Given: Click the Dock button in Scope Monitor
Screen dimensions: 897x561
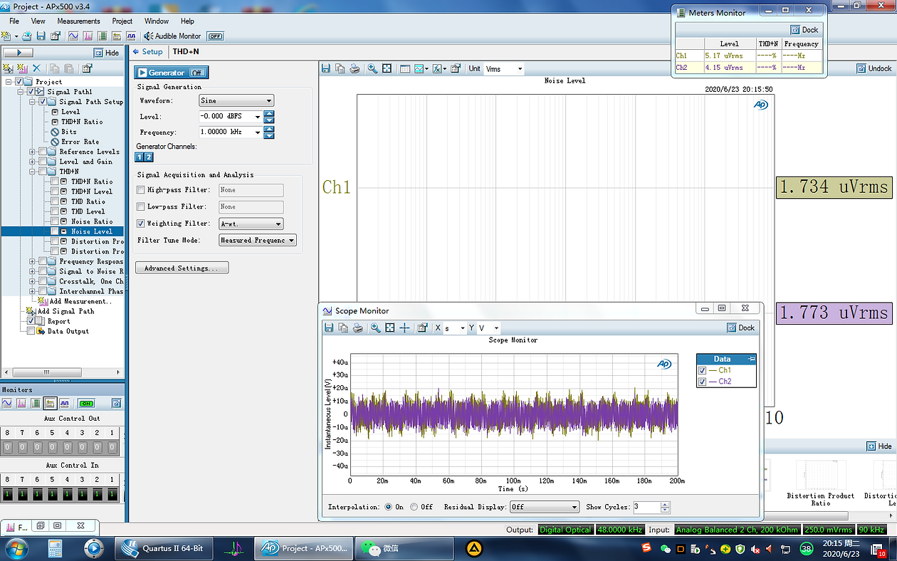Looking at the screenshot, I should tap(741, 327).
